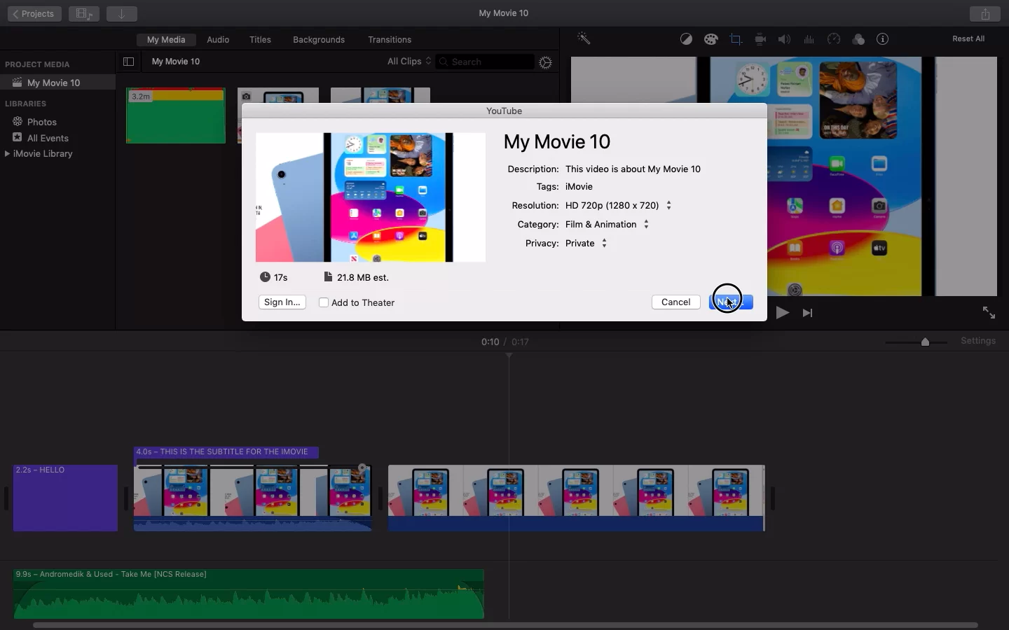Viewport: 1009px width, 630px height.
Task: Open the color correction palette icon
Action: tap(711, 39)
